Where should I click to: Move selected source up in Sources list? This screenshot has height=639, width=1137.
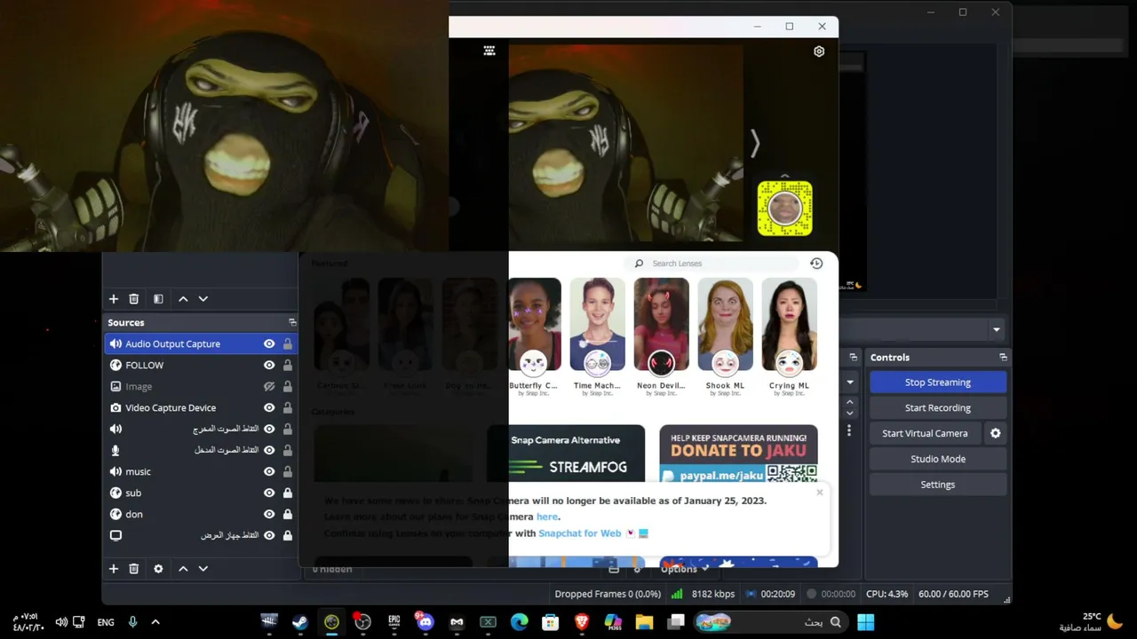183,569
